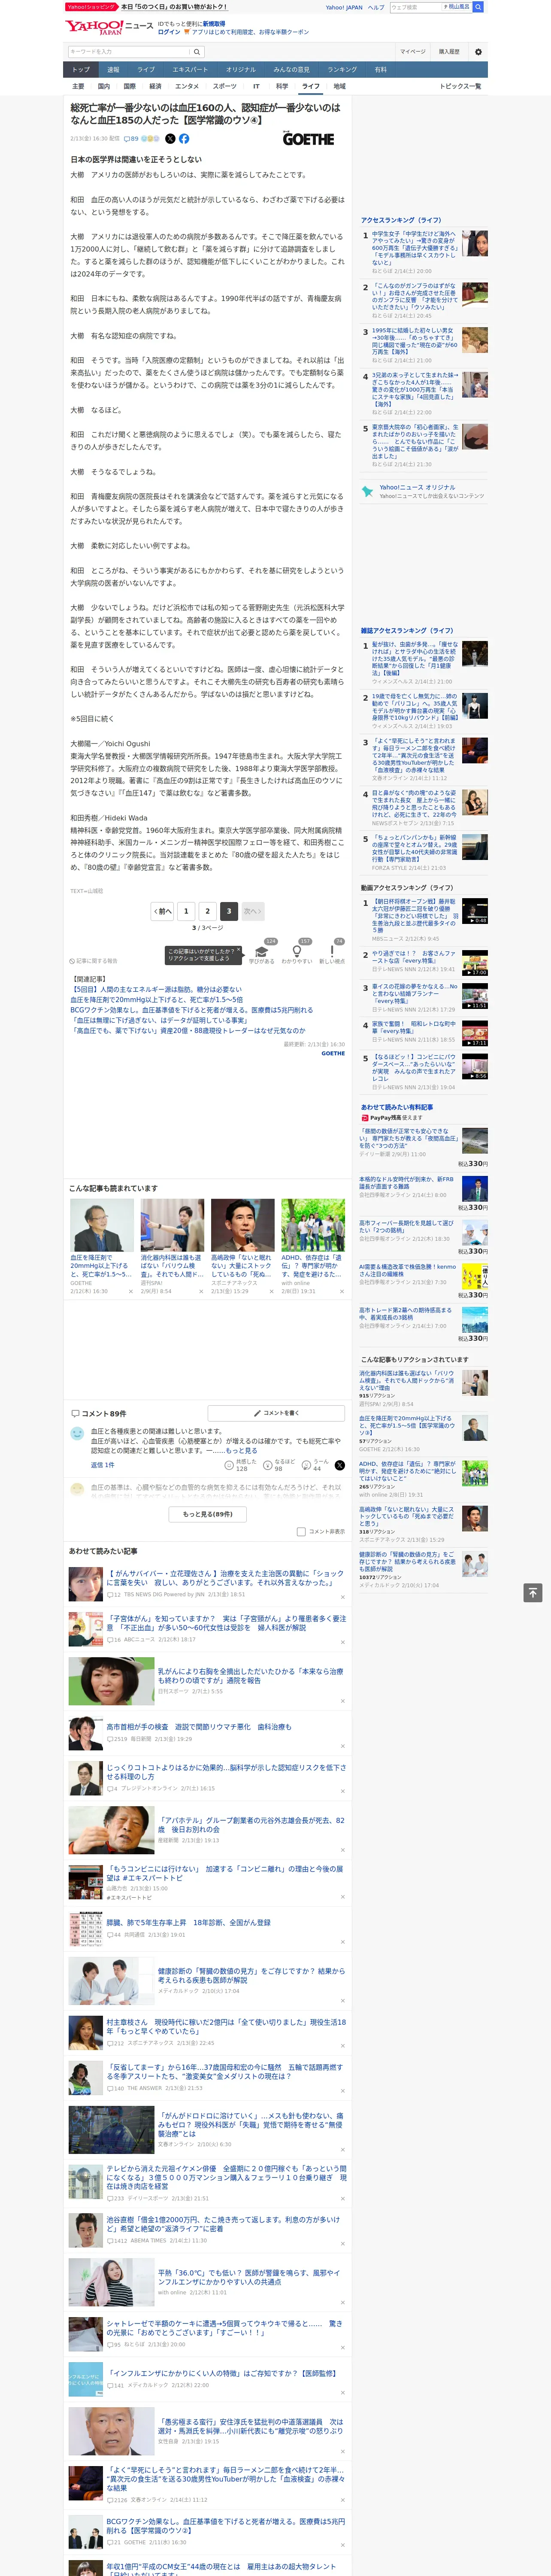The height and width of the screenshot is (2576, 551).
Task: Open ranking item 1 中学生女子 article
Action: point(414,249)
